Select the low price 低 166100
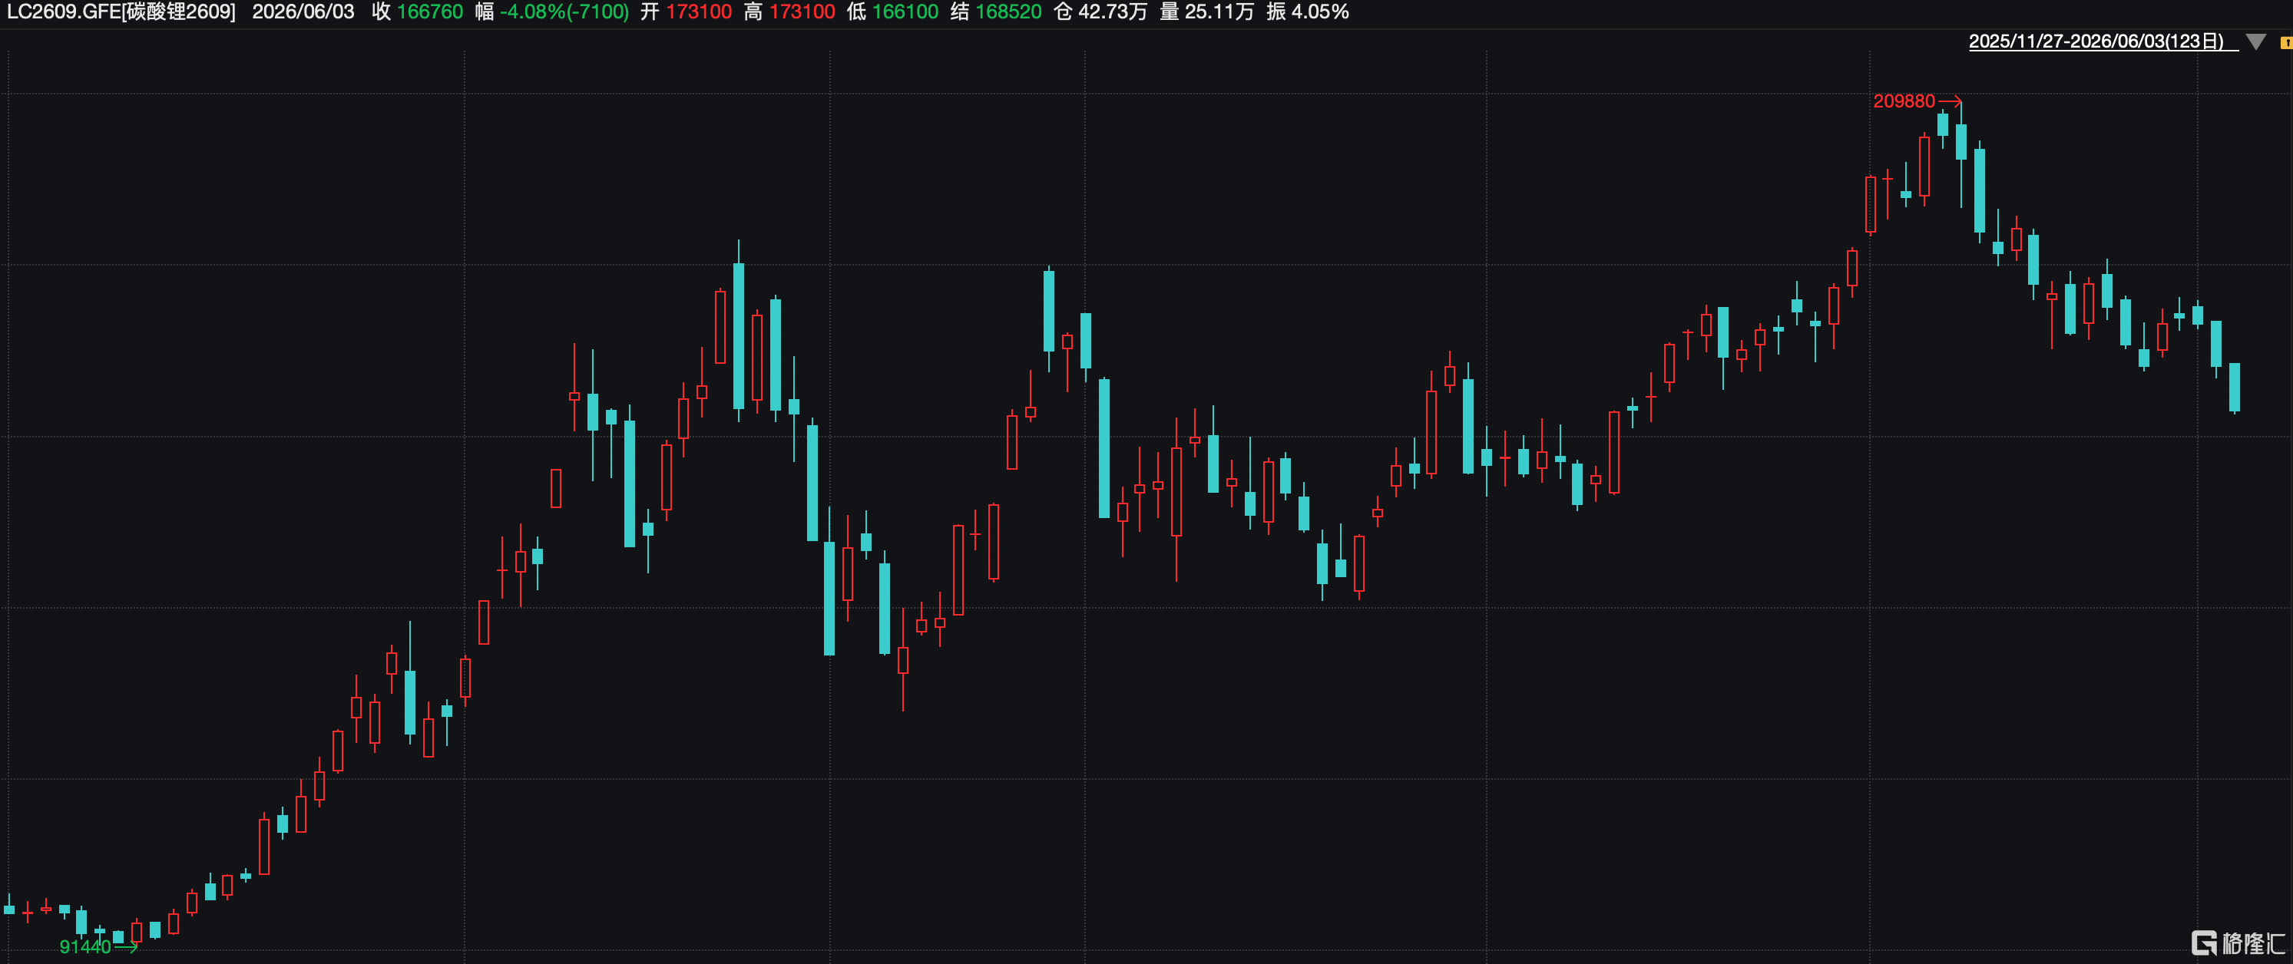The width and height of the screenshot is (2293, 964). 893,12
